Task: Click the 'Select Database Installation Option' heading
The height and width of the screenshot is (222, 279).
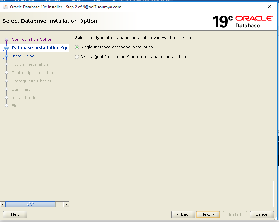Action: [50, 21]
